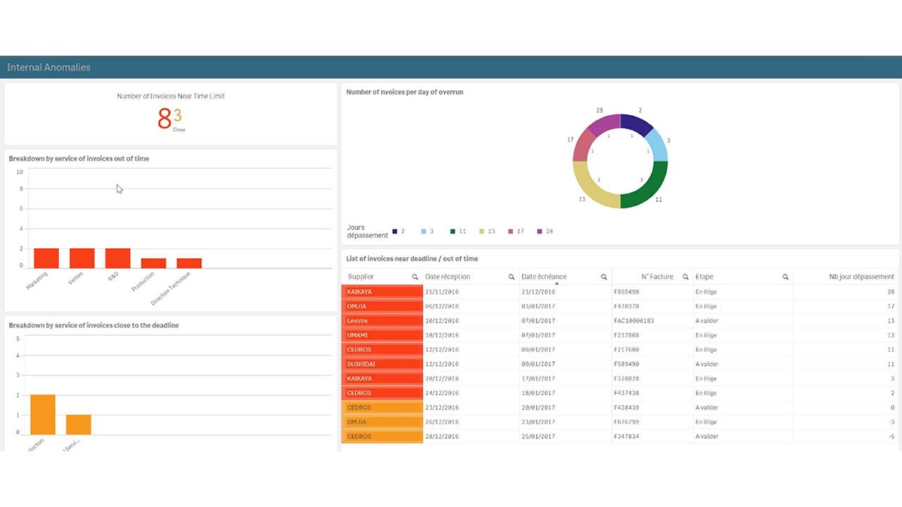This screenshot has height=507, width=902.
Task: Click the legend swatch labeled 17
Action: [x=511, y=231]
